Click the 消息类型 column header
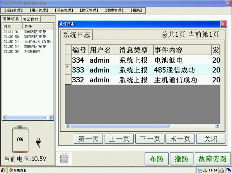 tap(133, 50)
